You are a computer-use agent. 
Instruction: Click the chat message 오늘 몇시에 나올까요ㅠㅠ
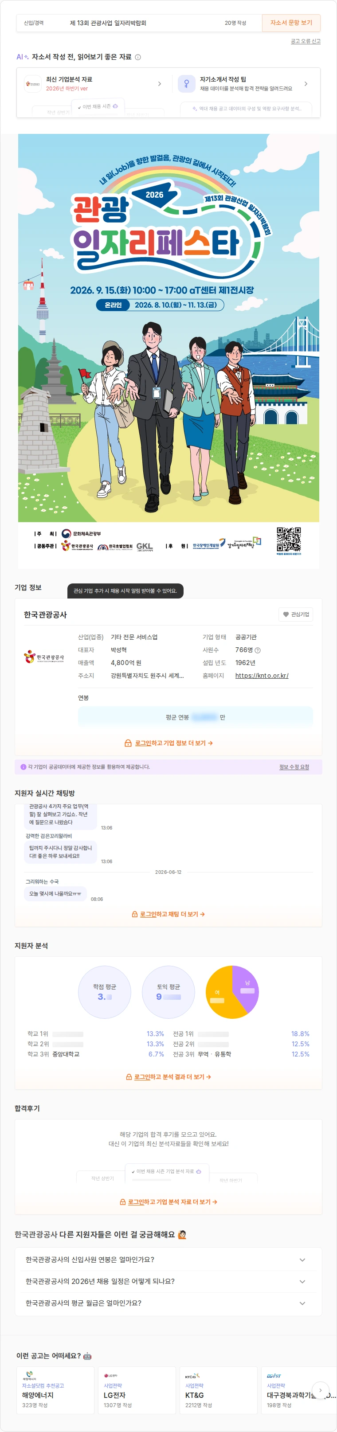coord(55,893)
